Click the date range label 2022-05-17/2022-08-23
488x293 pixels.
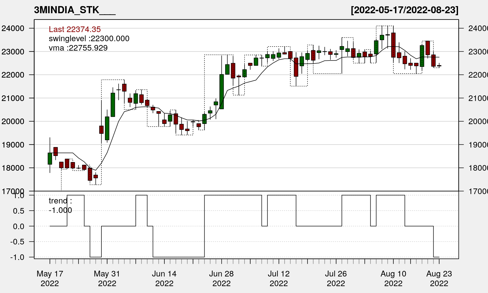tap(404, 10)
